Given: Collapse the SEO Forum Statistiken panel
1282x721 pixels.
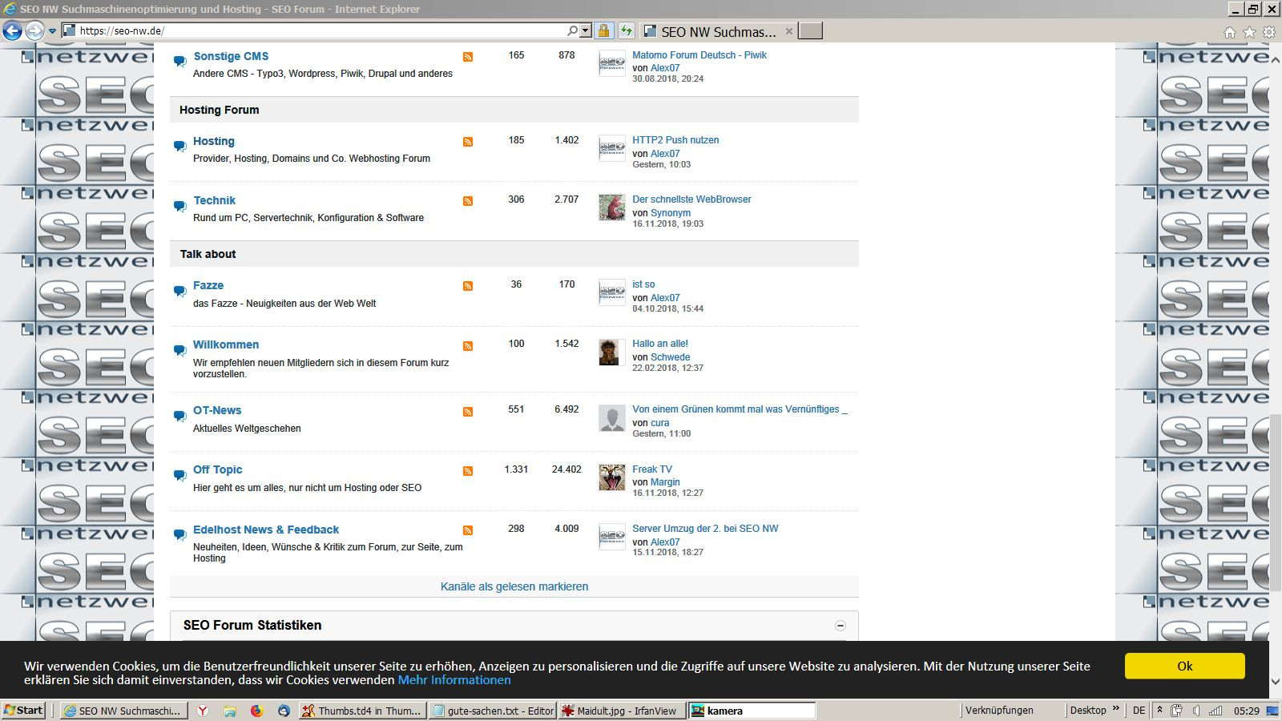Looking at the screenshot, I should coord(841,626).
